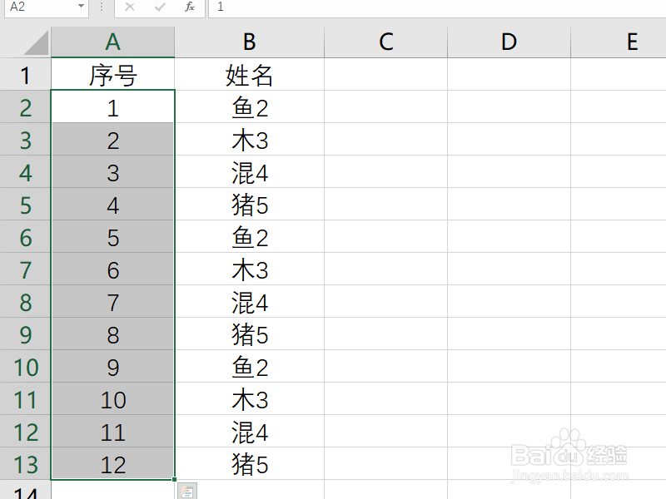This screenshot has height=499, width=666.
Task: Click cell B2 containing 鱼2
Action: [249, 107]
